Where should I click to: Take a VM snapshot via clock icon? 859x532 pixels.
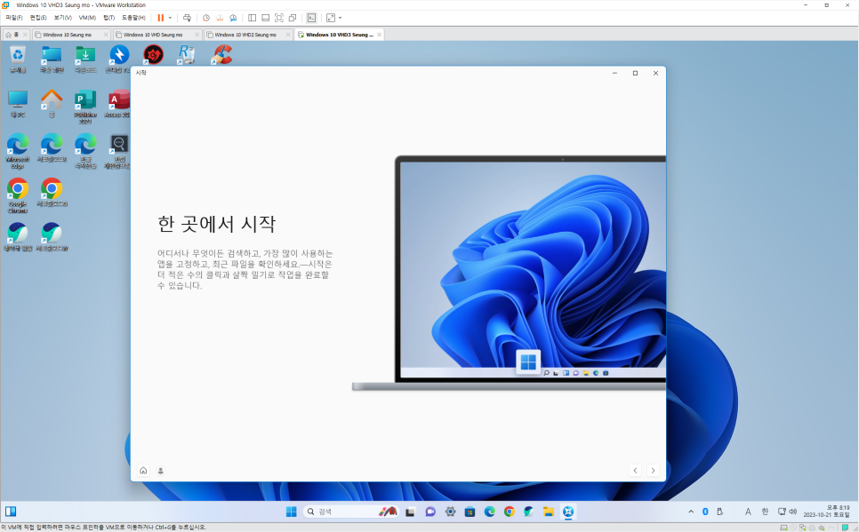(206, 18)
